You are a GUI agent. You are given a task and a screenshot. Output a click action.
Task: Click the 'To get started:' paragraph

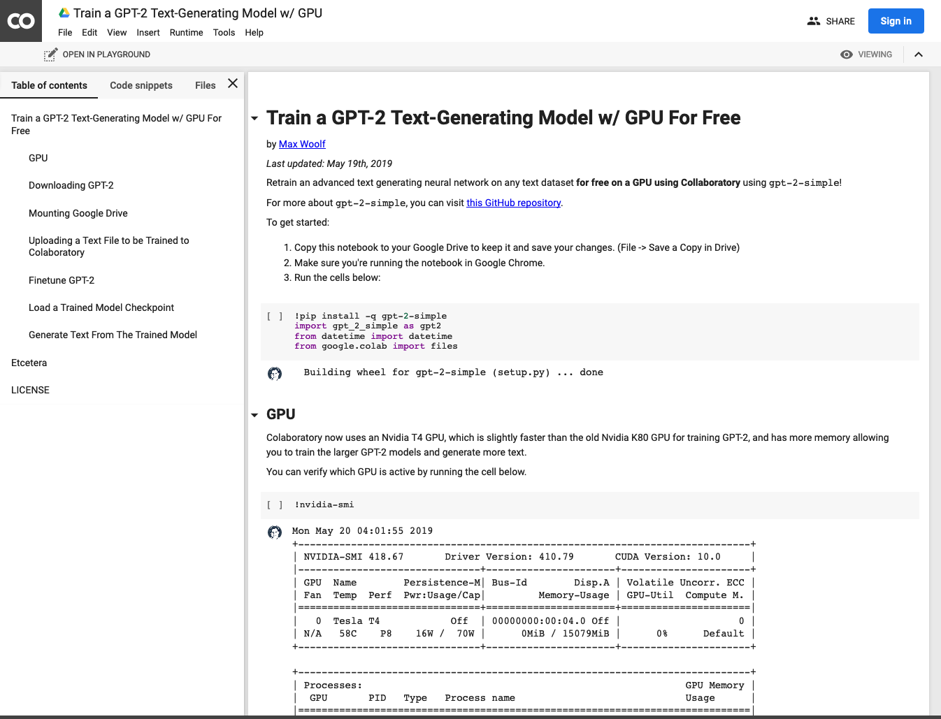(x=298, y=222)
